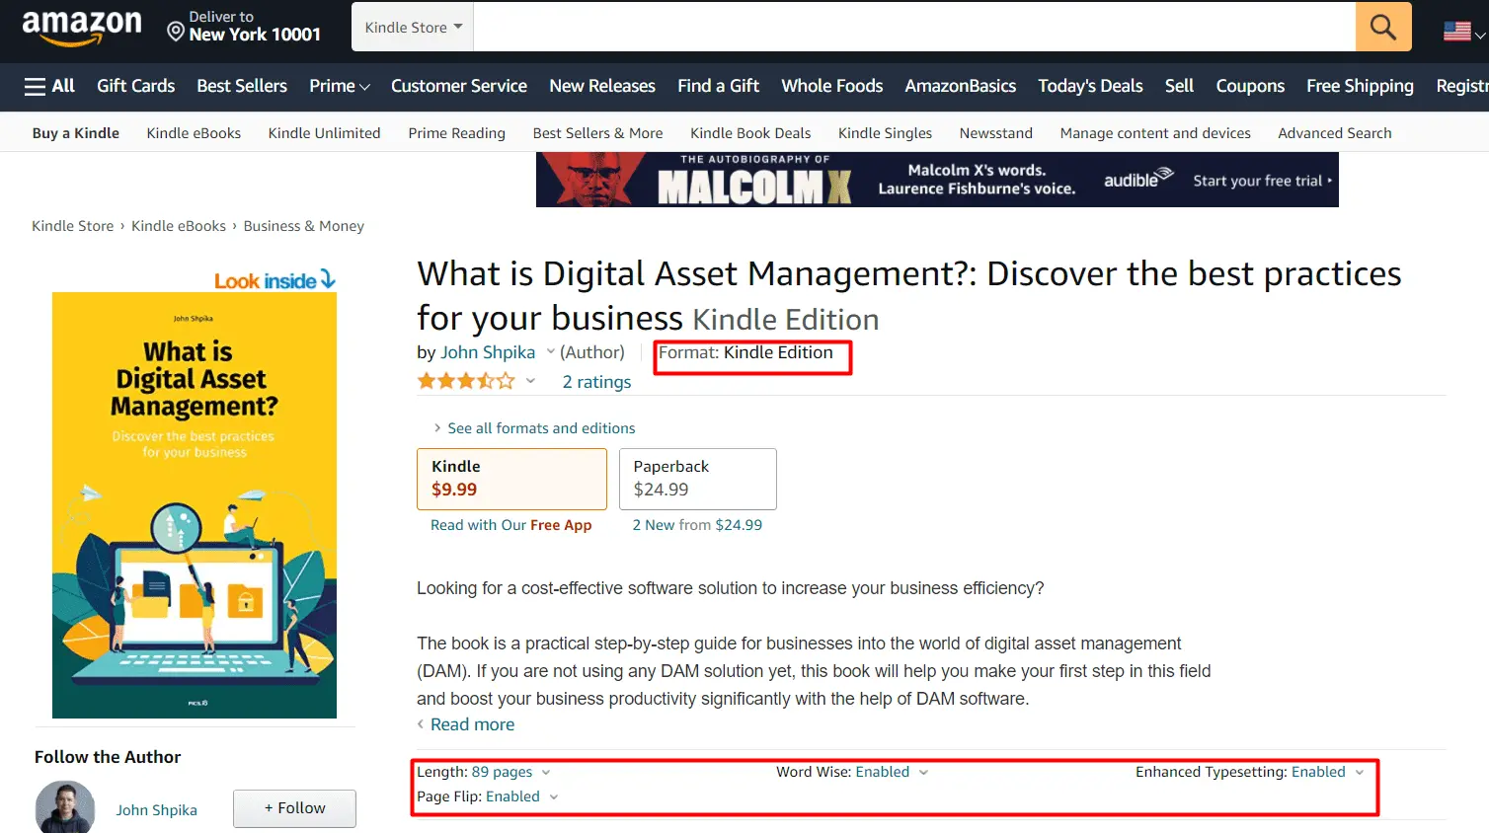This screenshot has height=833, width=1489.
Task: Expand the author dropdown next to John Shpika
Action: [x=551, y=351]
